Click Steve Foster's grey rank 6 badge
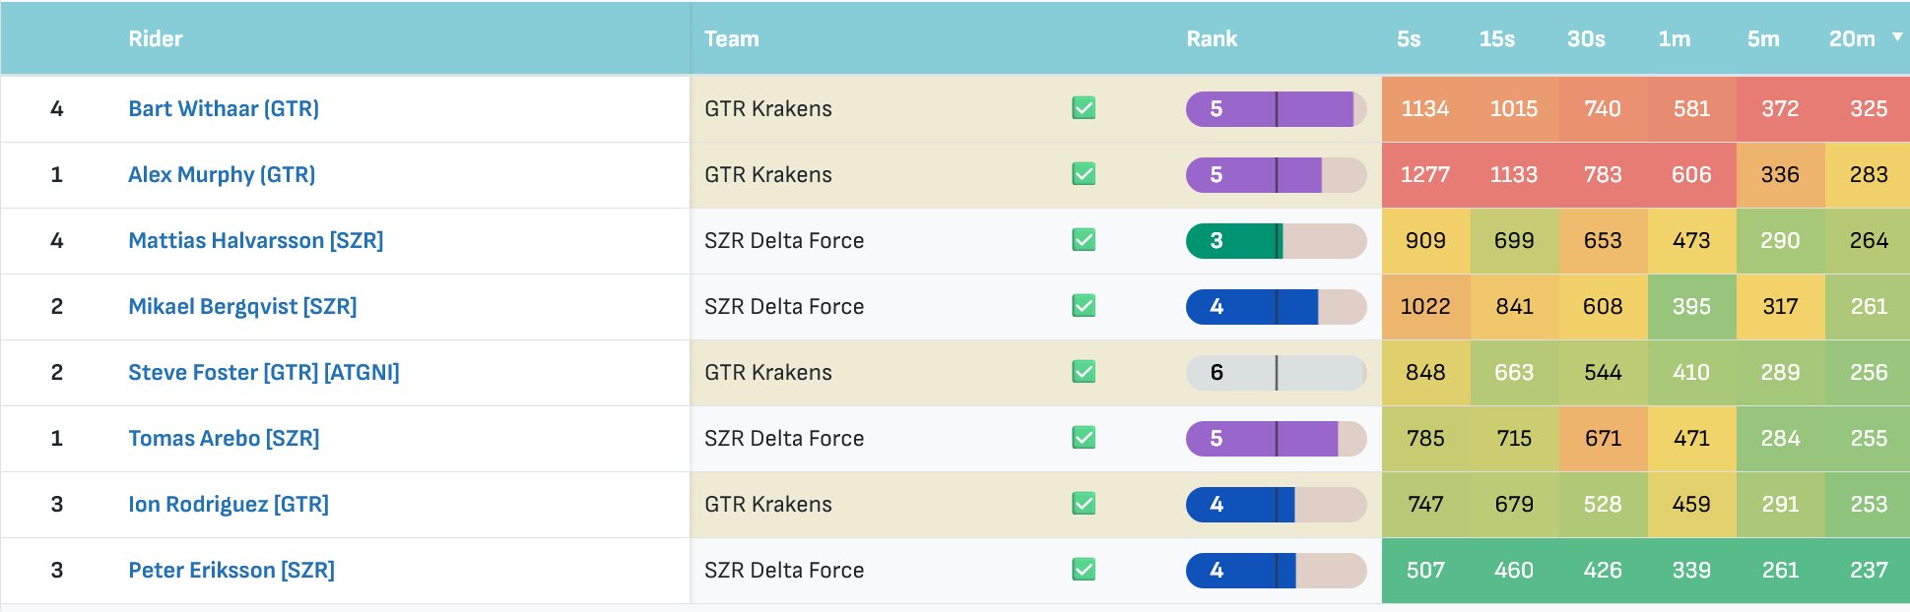Viewport: 1910px width, 612px height. (x=1276, y=372)
